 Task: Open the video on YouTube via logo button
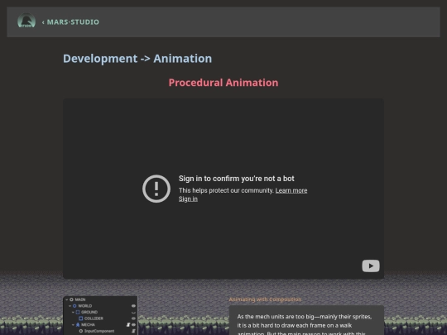click(371, 266)
